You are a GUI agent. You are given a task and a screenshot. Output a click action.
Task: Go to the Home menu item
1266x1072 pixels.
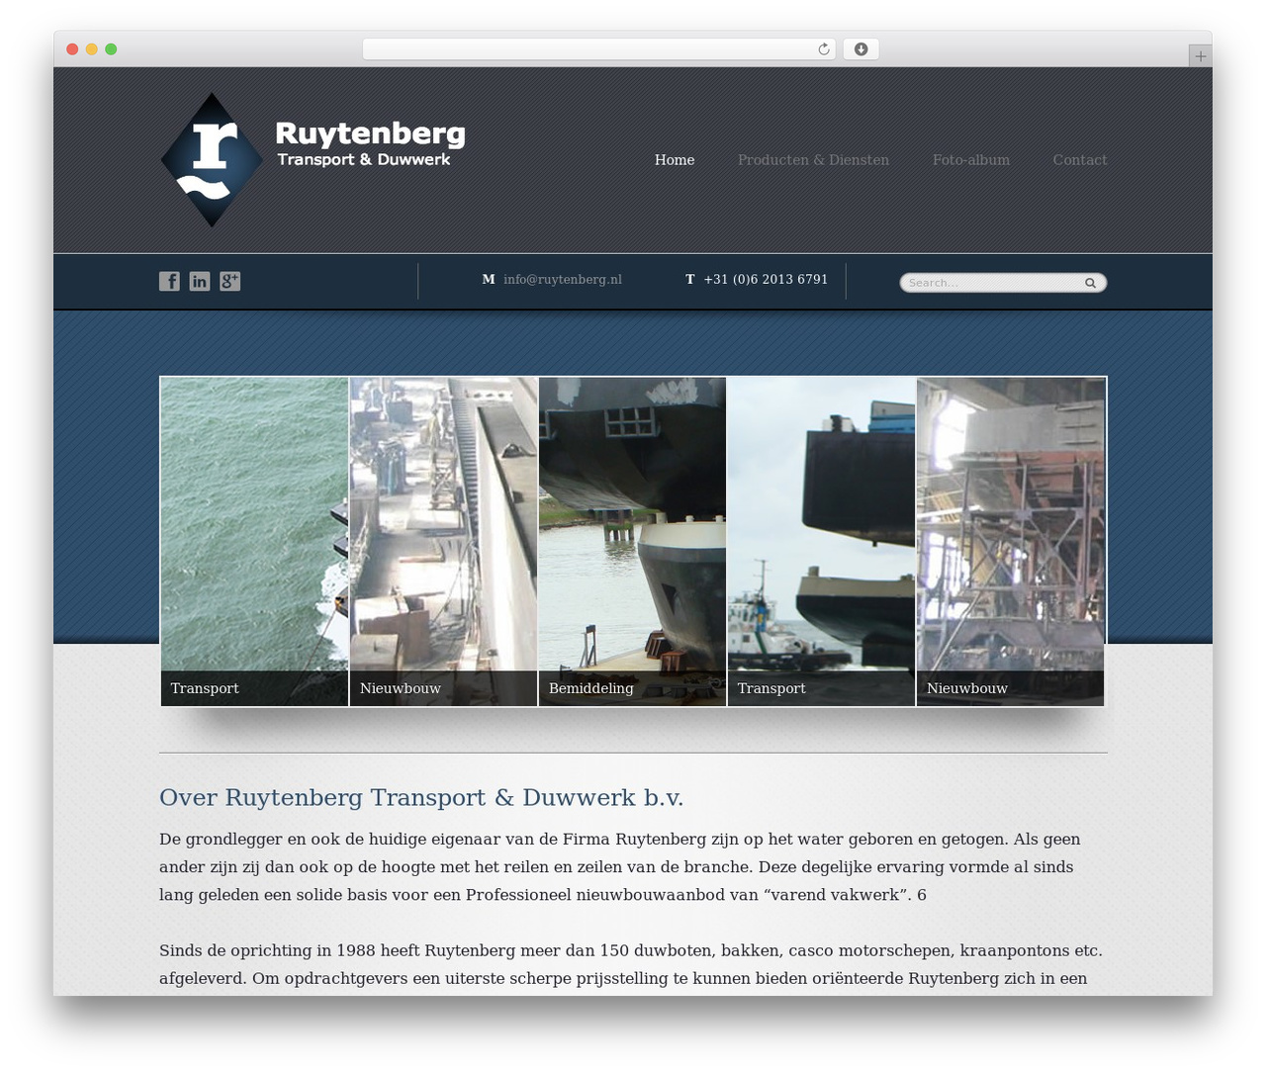675,160
